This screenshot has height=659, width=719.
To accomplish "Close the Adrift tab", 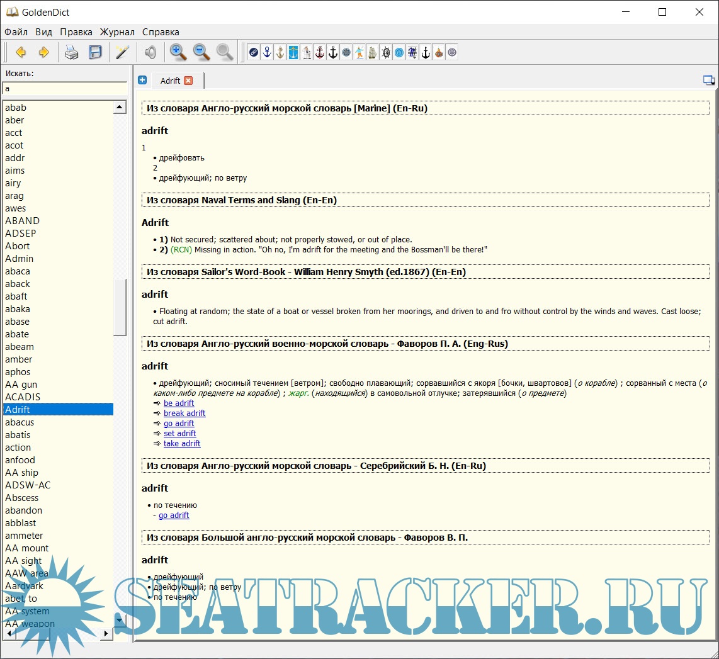I will point(188,81).
